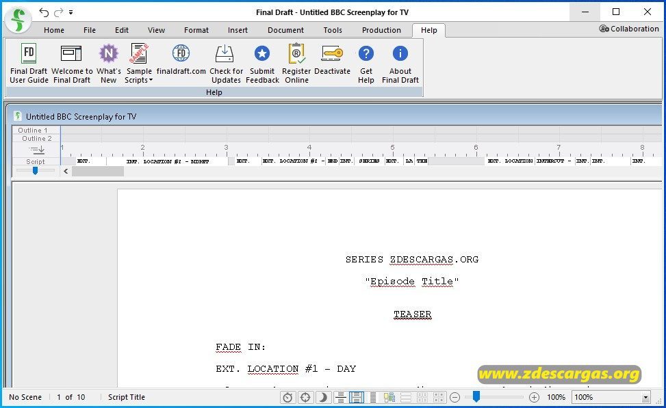Open the Edit tab
Screen dimensions: 666x408
pyautogui.click(x=121, y=30)
